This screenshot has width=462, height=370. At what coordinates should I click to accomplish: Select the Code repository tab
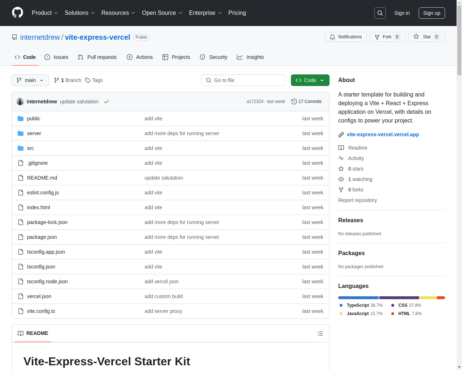point(25,57)
